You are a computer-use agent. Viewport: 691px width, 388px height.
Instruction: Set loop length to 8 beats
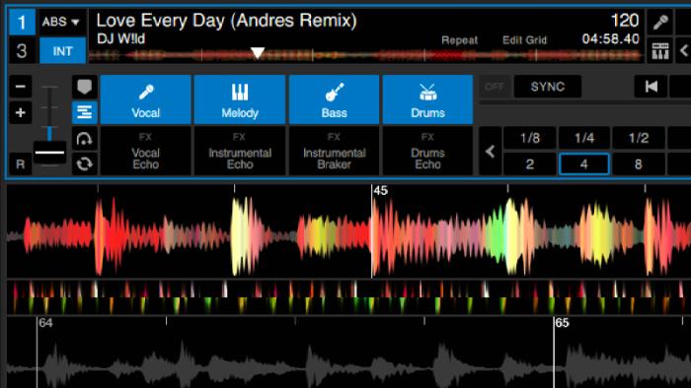(x=639, y=164)
